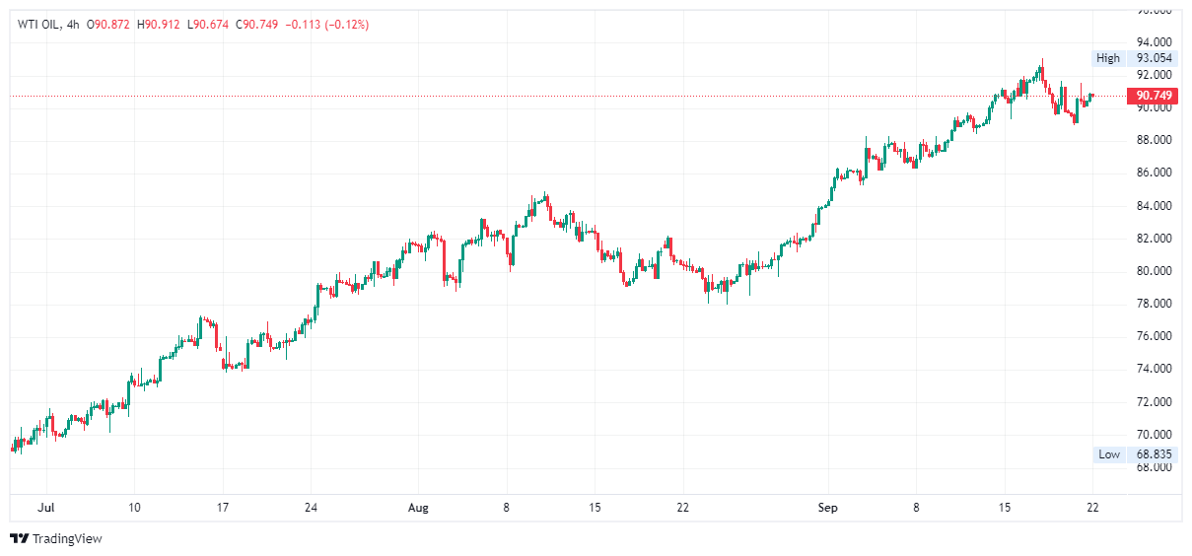Click the 94.000 price axis label

tap(1154, 42)
